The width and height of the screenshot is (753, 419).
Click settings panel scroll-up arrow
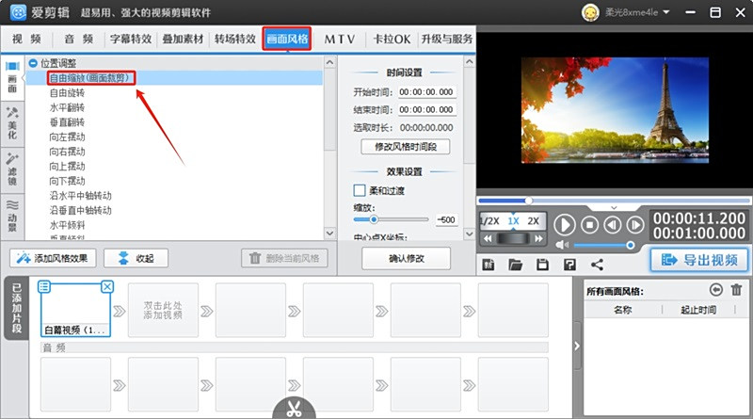click(x=470, y=62)
